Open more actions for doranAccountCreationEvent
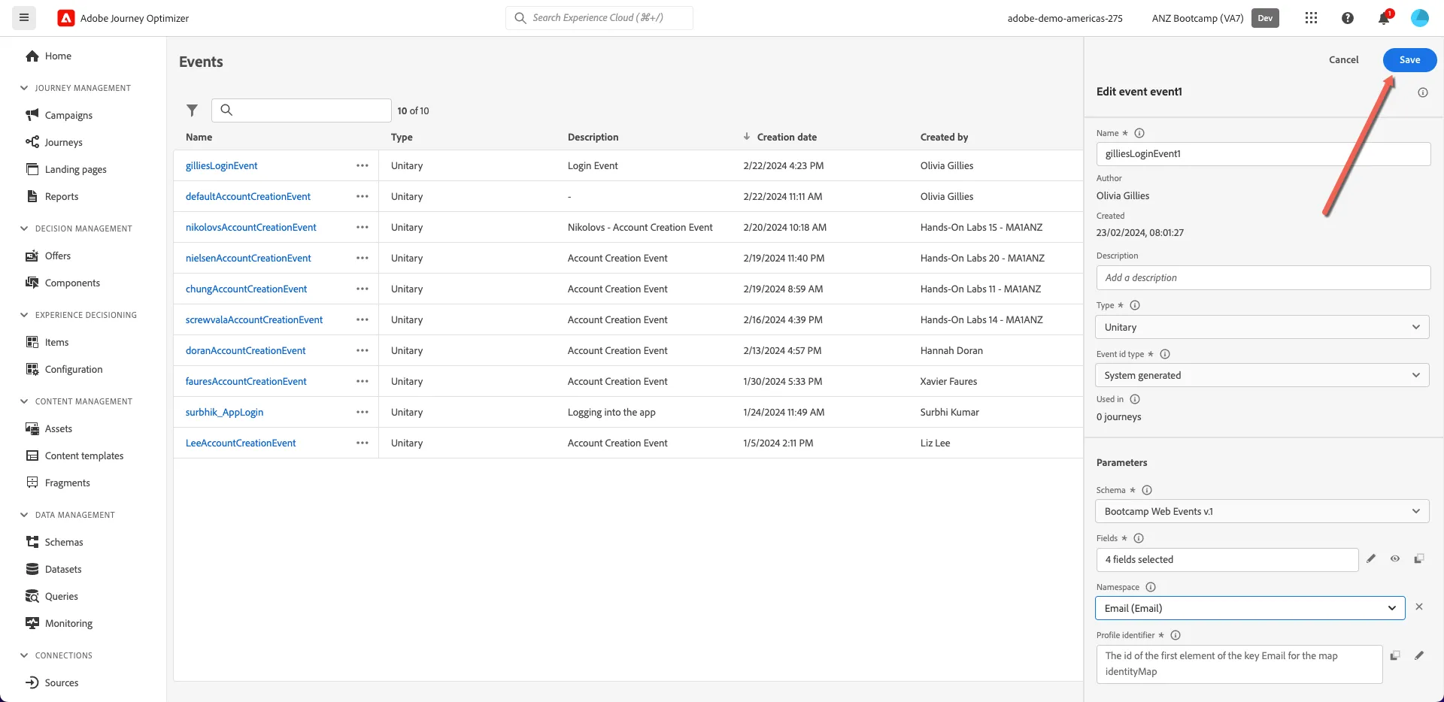Screen dimensions: 1444x702 coord(363,350)
